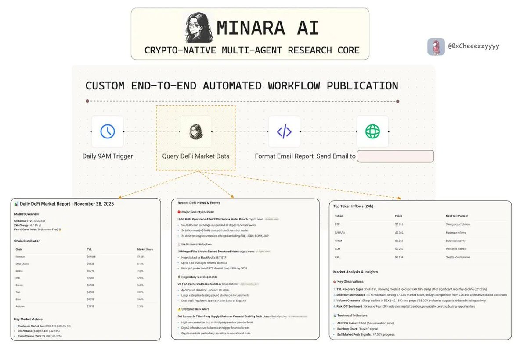Screen dimensions: 527x351
Task: Click the GLM token row
Action: click(420, 249)
